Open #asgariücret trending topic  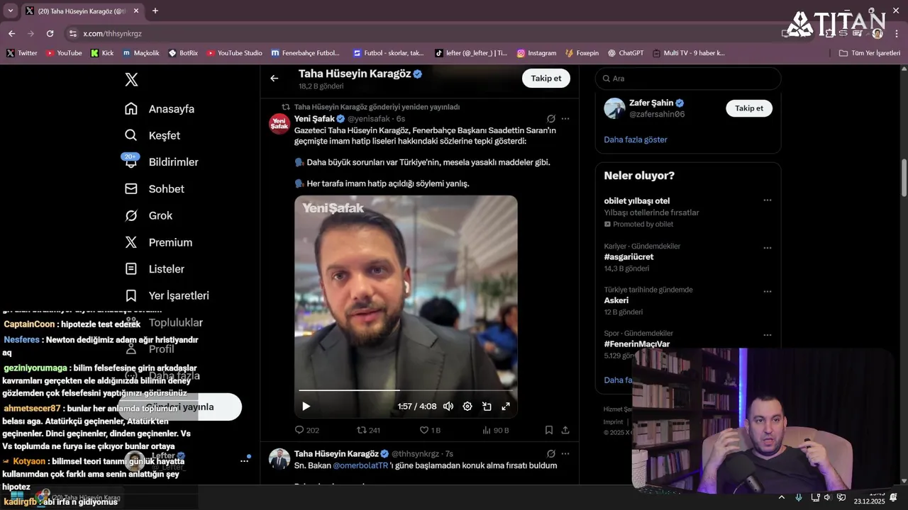(629, 257)
